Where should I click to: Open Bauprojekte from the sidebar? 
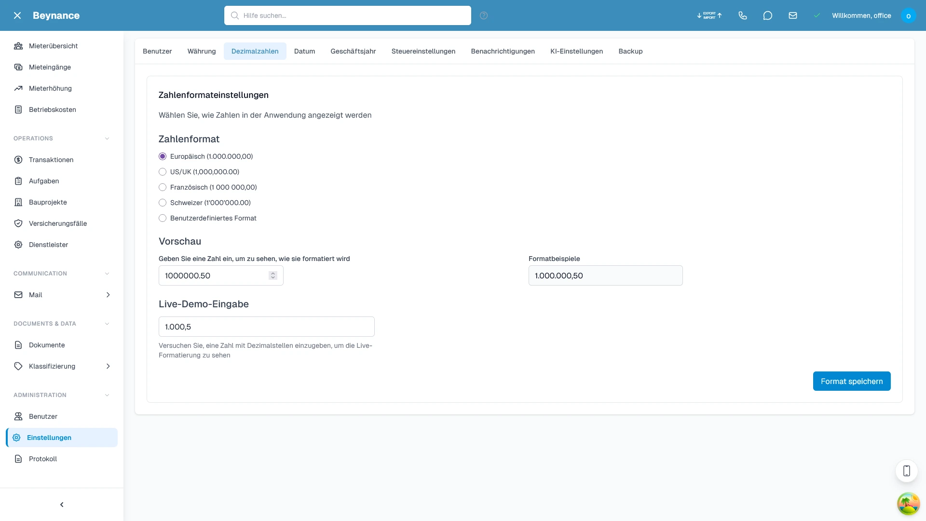[x=48, y=202]
